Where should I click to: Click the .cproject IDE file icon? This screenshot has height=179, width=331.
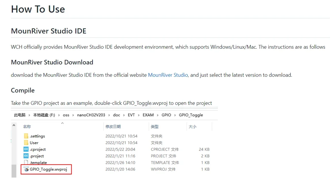click(26, 149)
